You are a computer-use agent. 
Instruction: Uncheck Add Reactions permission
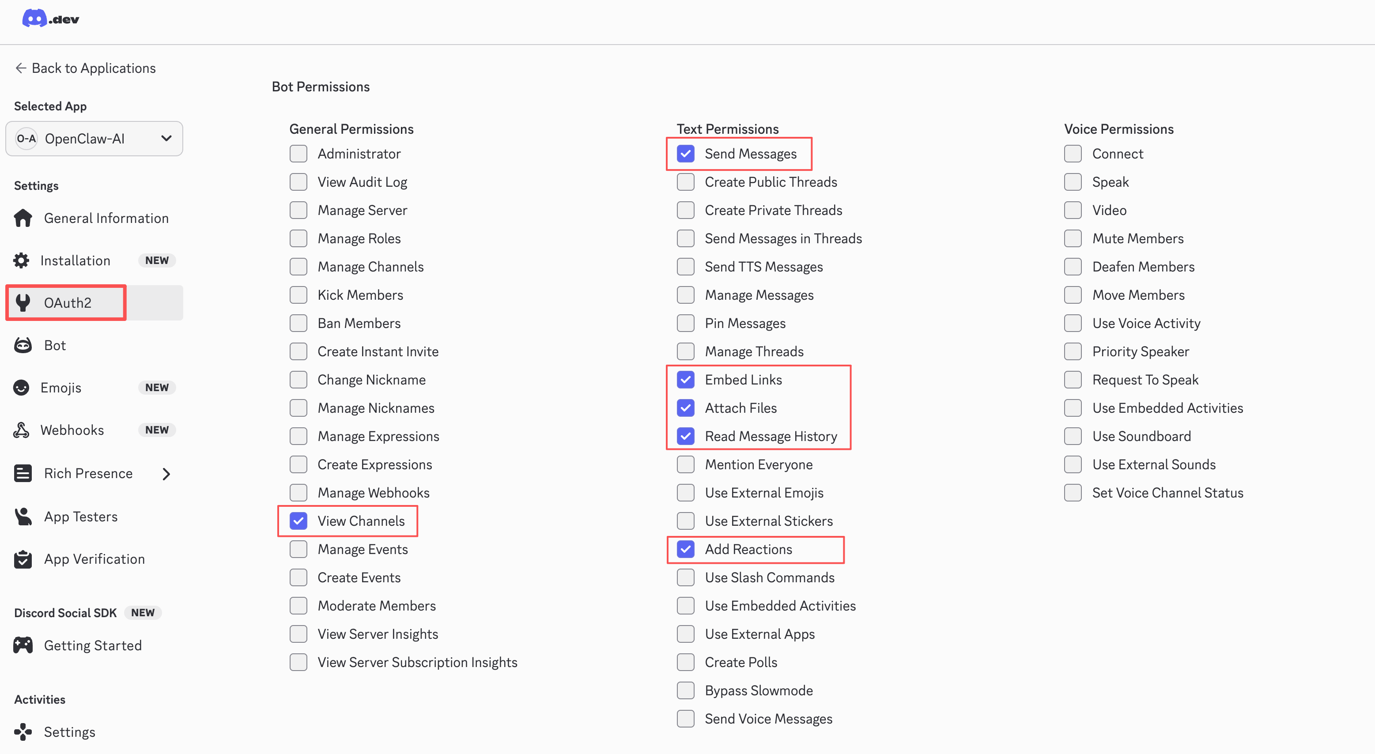pyautogui.click(x=685, y=549)
